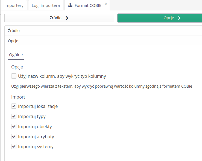
Task: Select the Format COBIE tab title
Action: pyautogui.click(x=88, y=5)
